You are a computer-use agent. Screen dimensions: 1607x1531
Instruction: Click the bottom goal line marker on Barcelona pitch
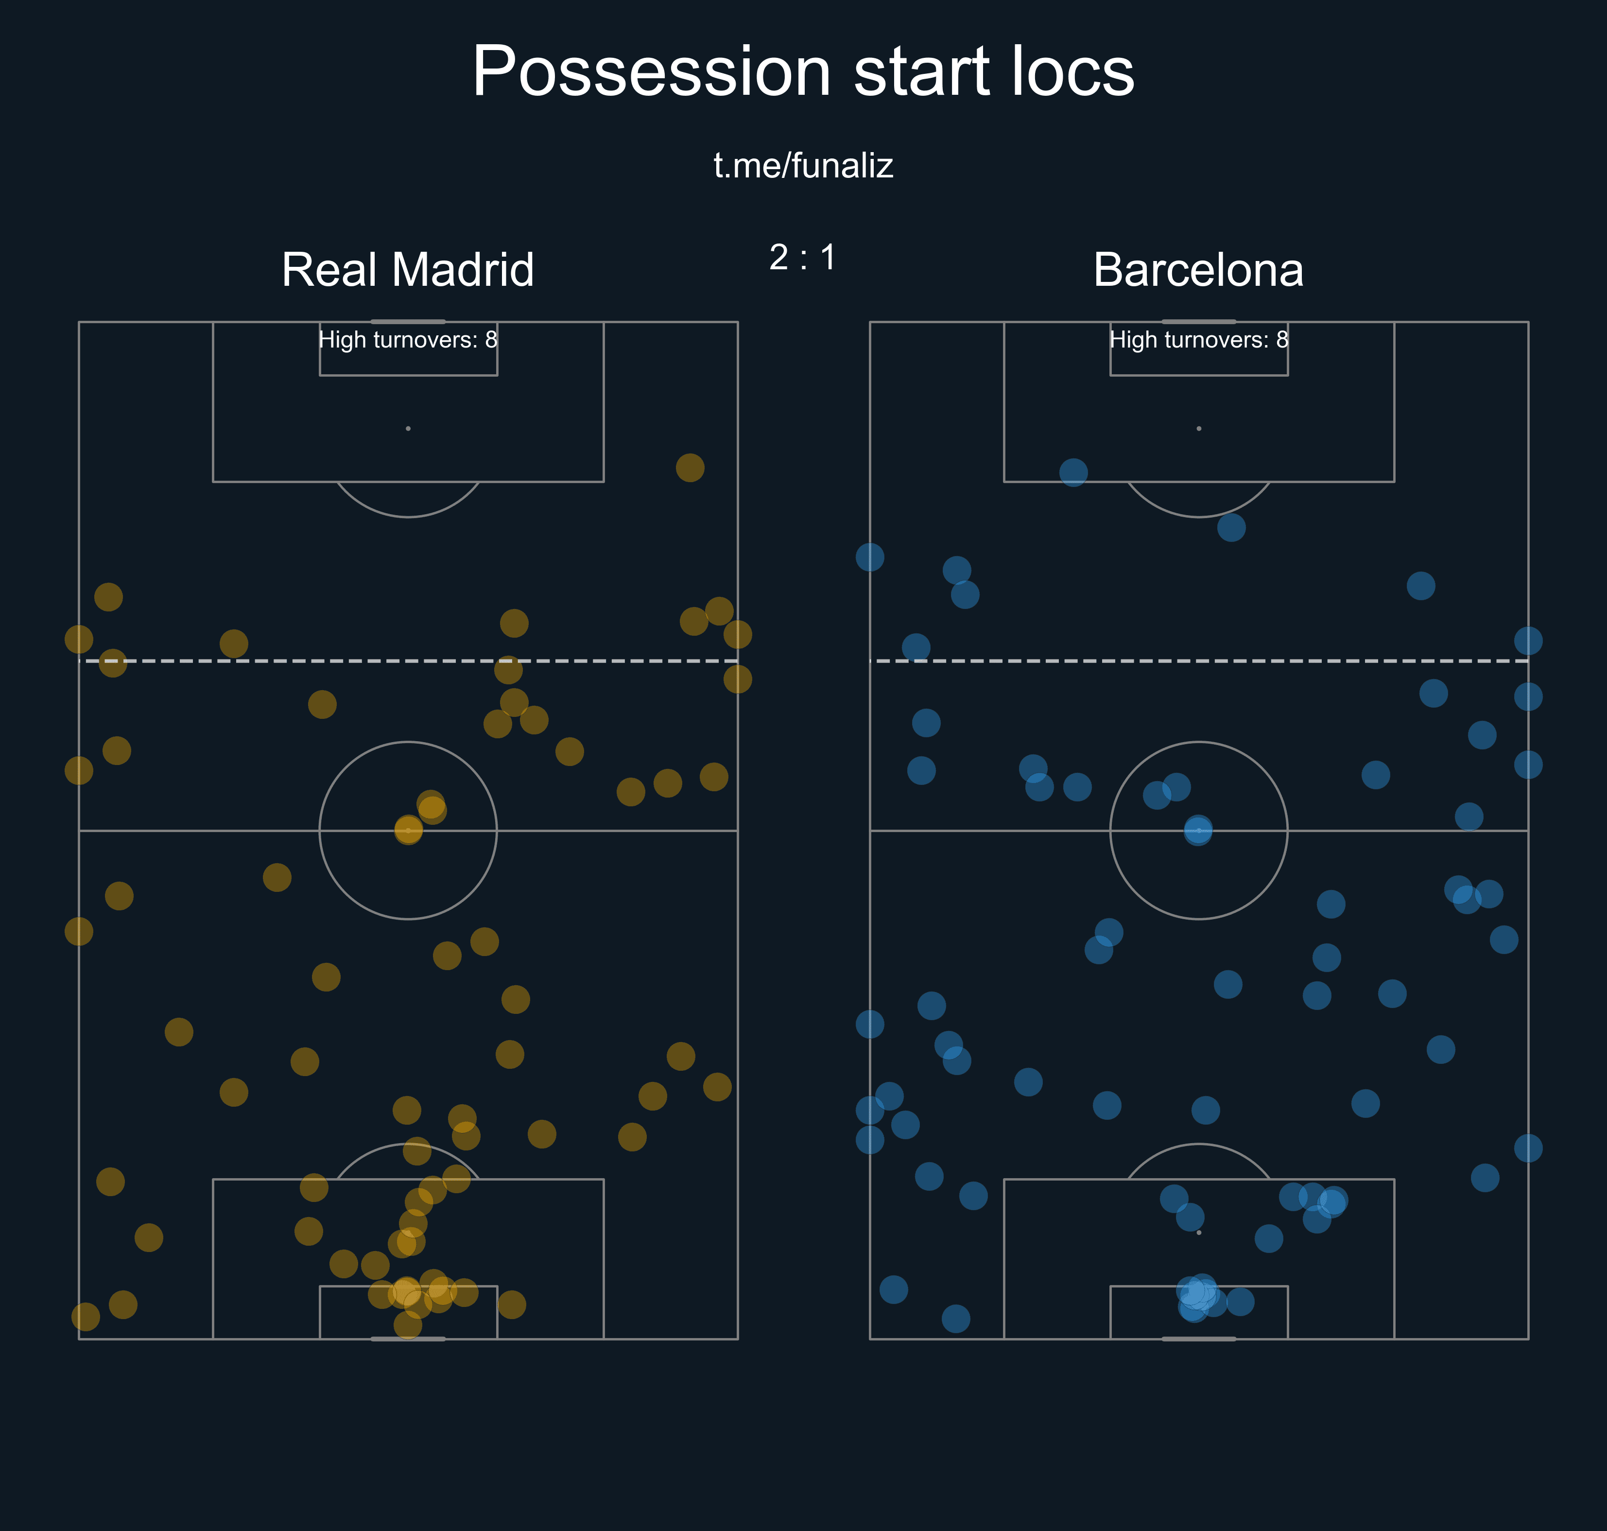click(1197, 1339)
